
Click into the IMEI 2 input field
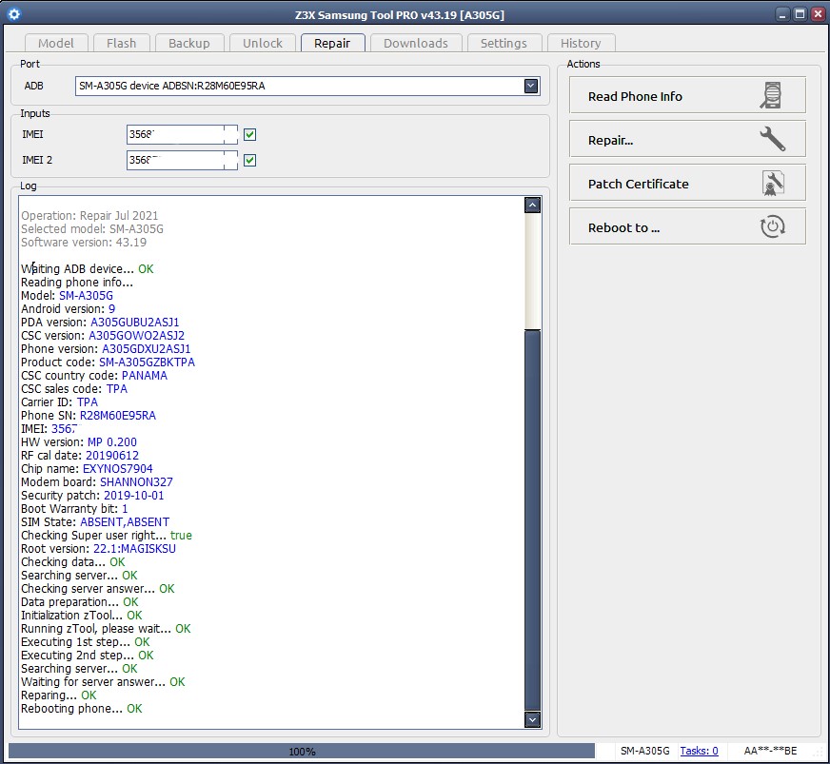pyautogui.click(x=182, y=160)
